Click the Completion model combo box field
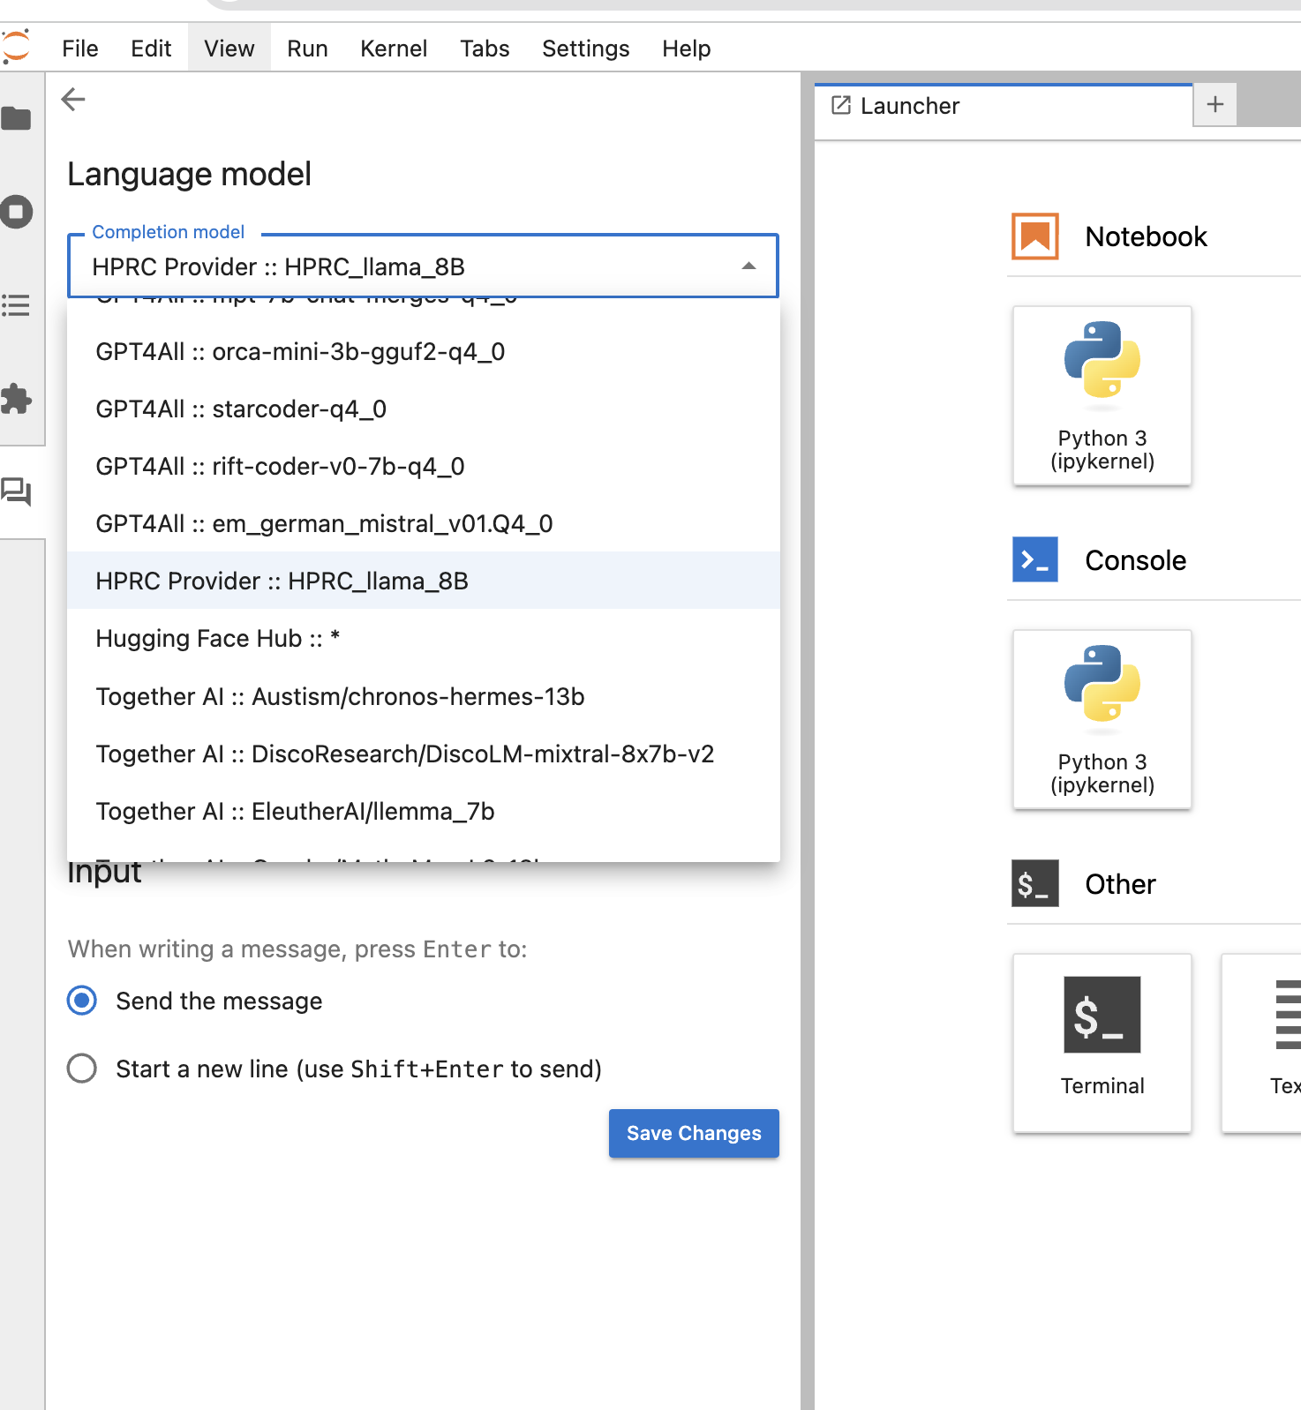This screenshot has width=1301, height=1410. click(423, 266)
